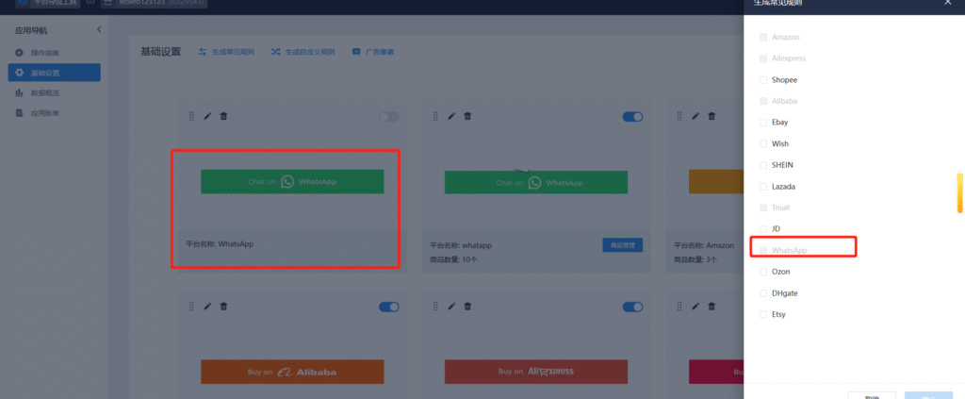
Task: Click the Buy on AliExpress banner
Action: pos(536,372)
